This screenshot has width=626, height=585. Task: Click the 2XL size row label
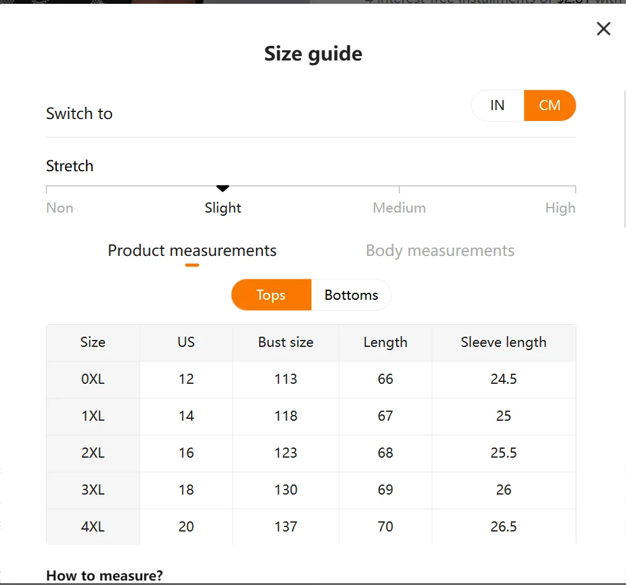[93, 453]
